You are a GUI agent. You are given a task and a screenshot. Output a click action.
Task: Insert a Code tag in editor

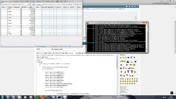click(50, 53)
